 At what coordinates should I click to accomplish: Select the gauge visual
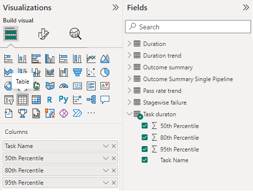coord(64,86)
